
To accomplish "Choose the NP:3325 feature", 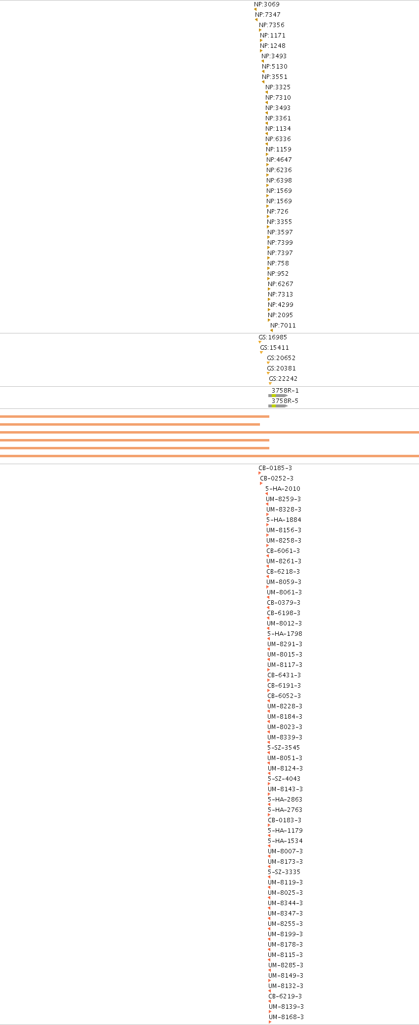I will [x=278, y=87].
